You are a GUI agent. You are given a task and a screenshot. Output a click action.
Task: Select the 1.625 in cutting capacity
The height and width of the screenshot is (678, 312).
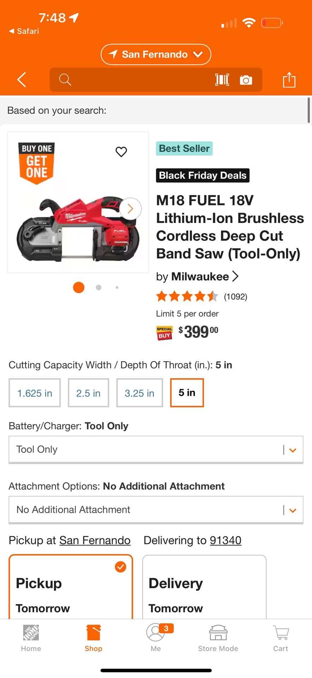point(35,393)
